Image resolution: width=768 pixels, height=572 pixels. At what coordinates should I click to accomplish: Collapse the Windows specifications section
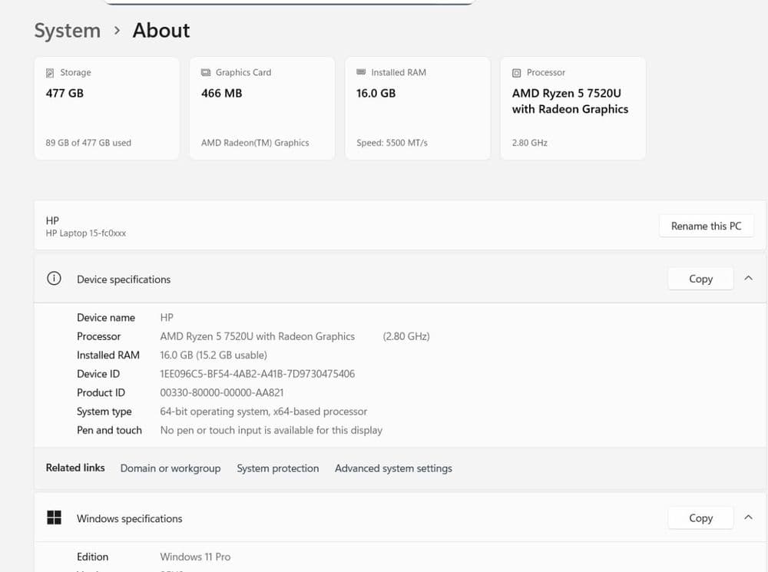[748, 517]
